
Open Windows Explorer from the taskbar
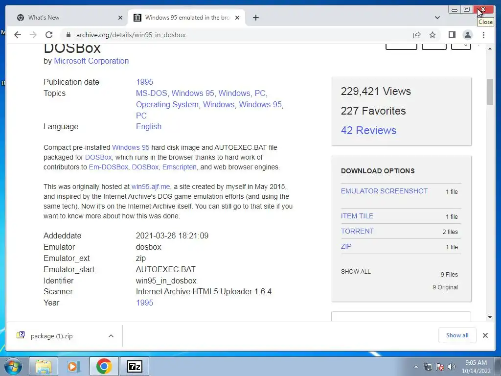pos(44,366)
